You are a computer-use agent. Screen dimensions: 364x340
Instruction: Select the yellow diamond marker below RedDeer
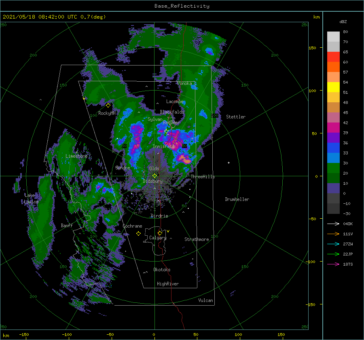point(166,131)
